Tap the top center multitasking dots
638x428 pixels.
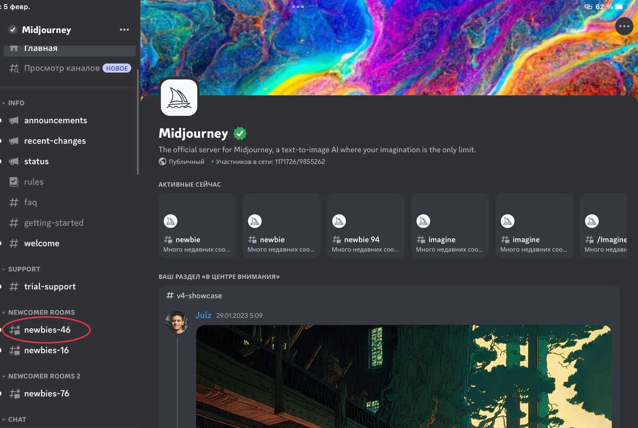pos(298,7)
